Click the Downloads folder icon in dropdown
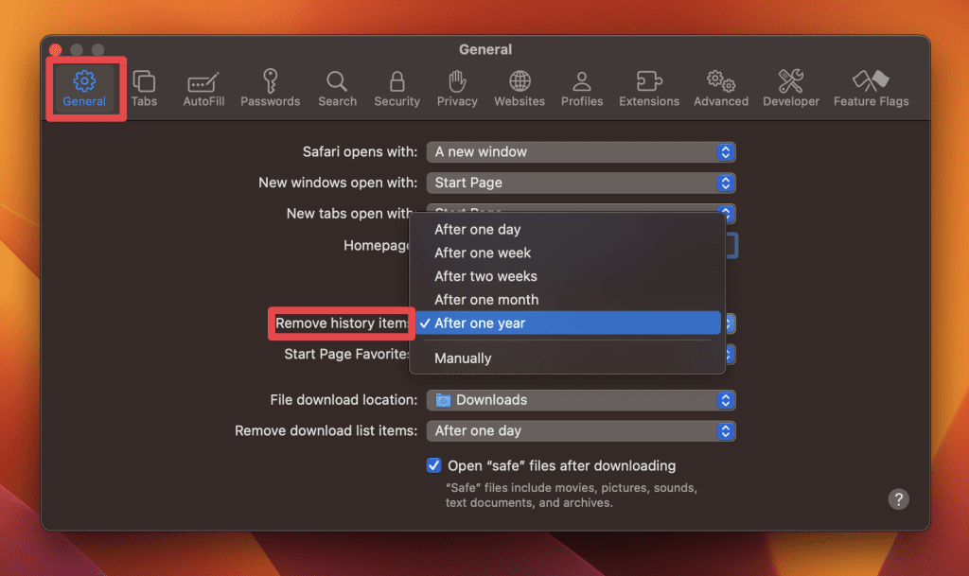The image size is (969, 576). (443, 400)
